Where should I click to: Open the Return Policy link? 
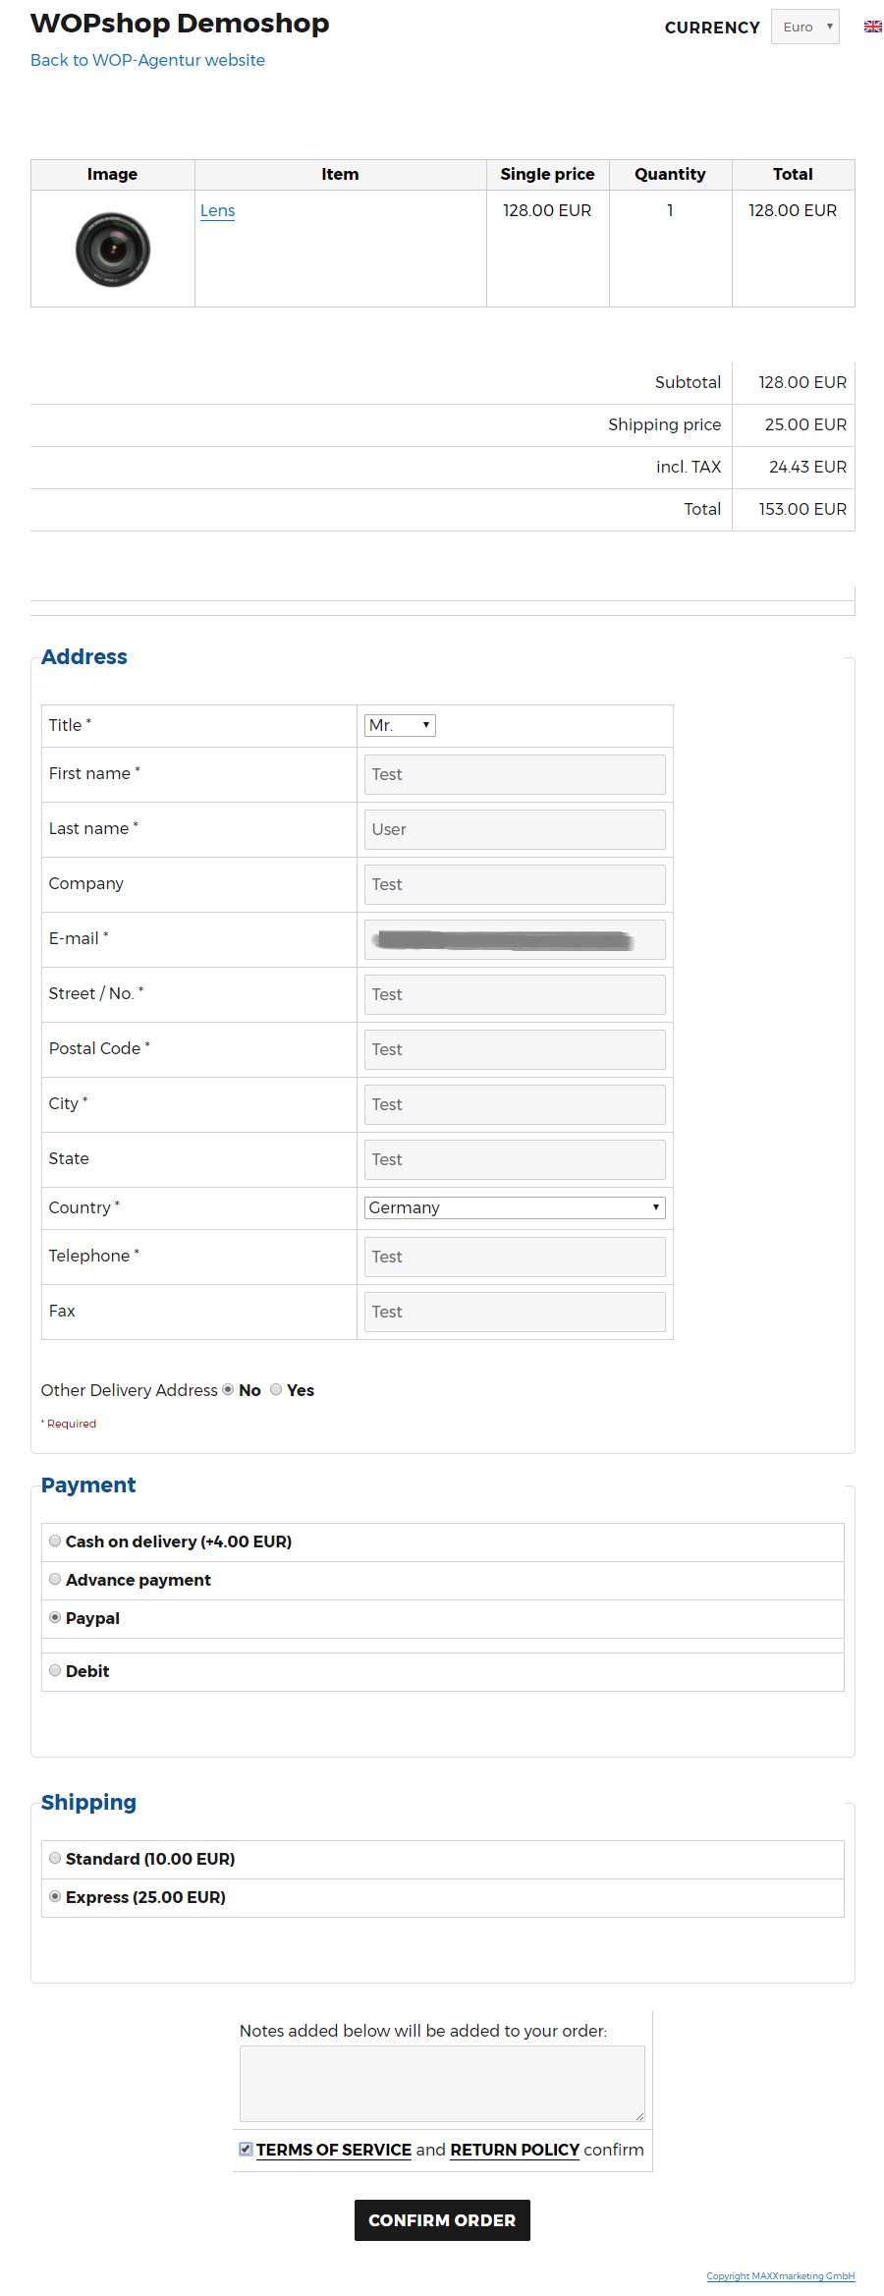(x=515, y=2150)
